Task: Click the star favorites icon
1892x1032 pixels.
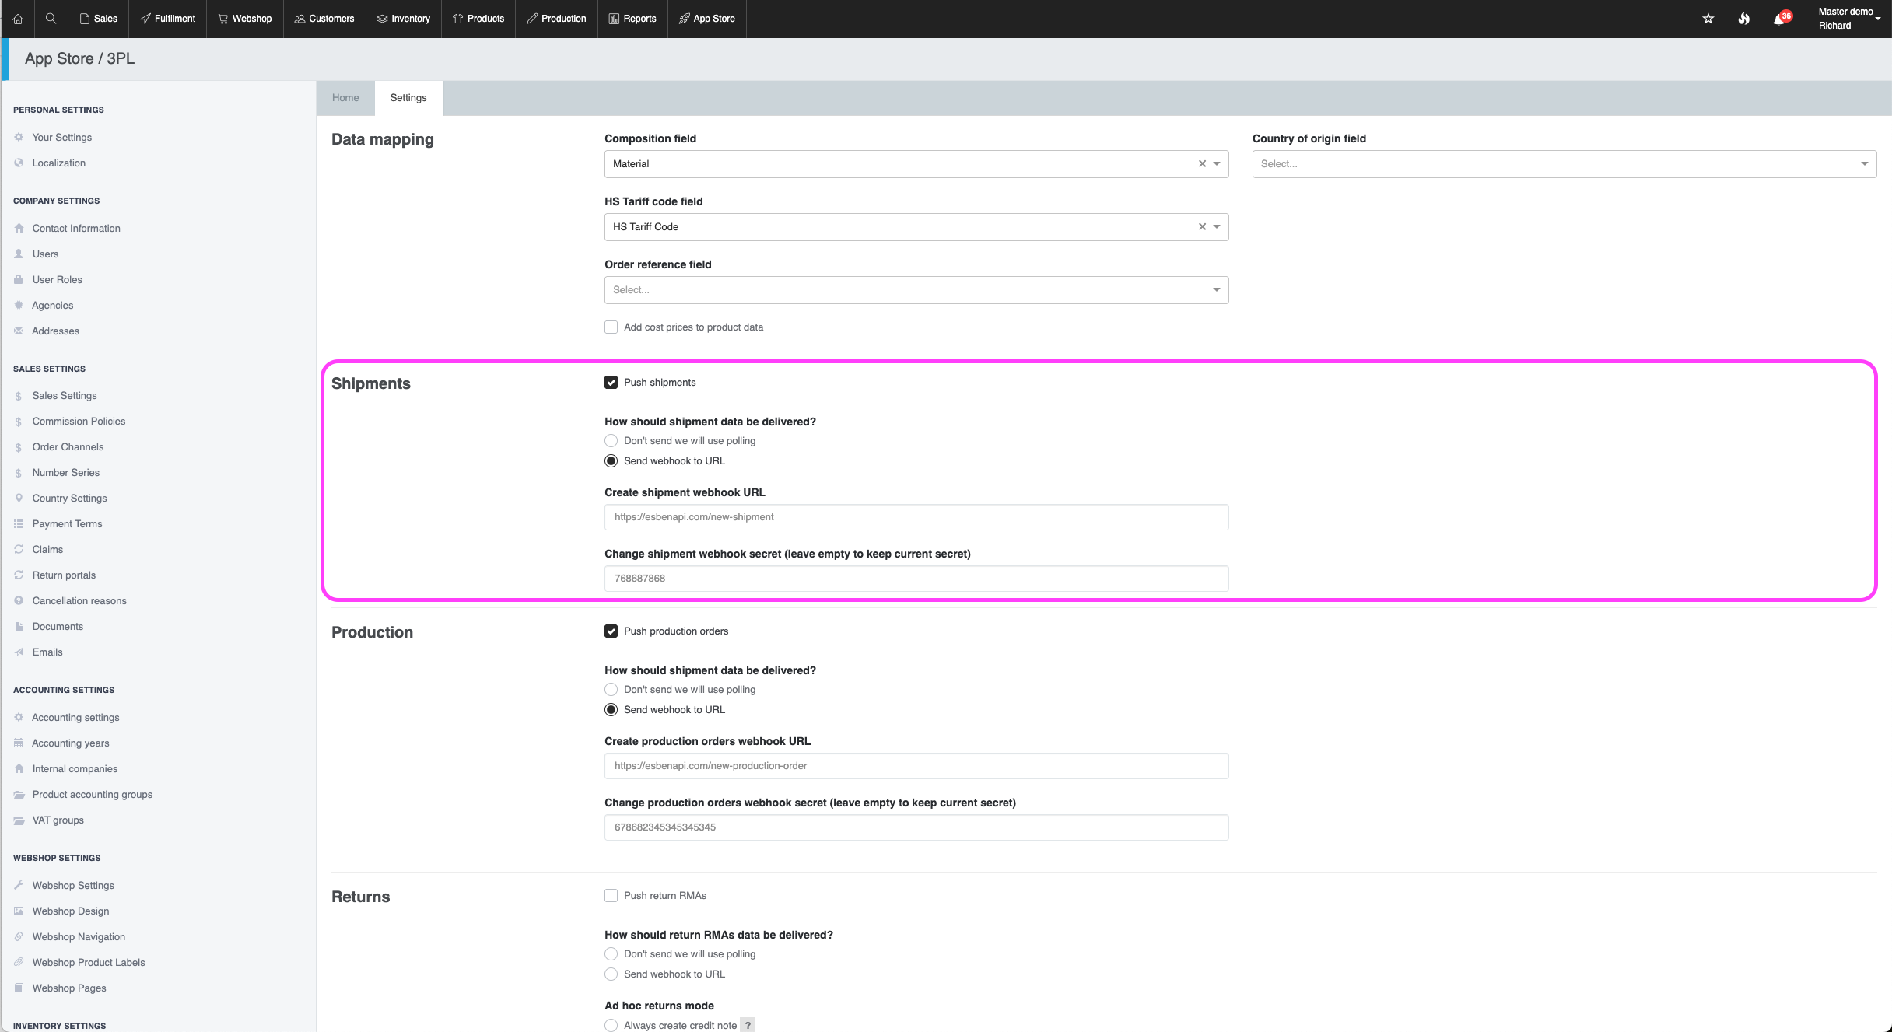Action: [x=1708, y=19]
